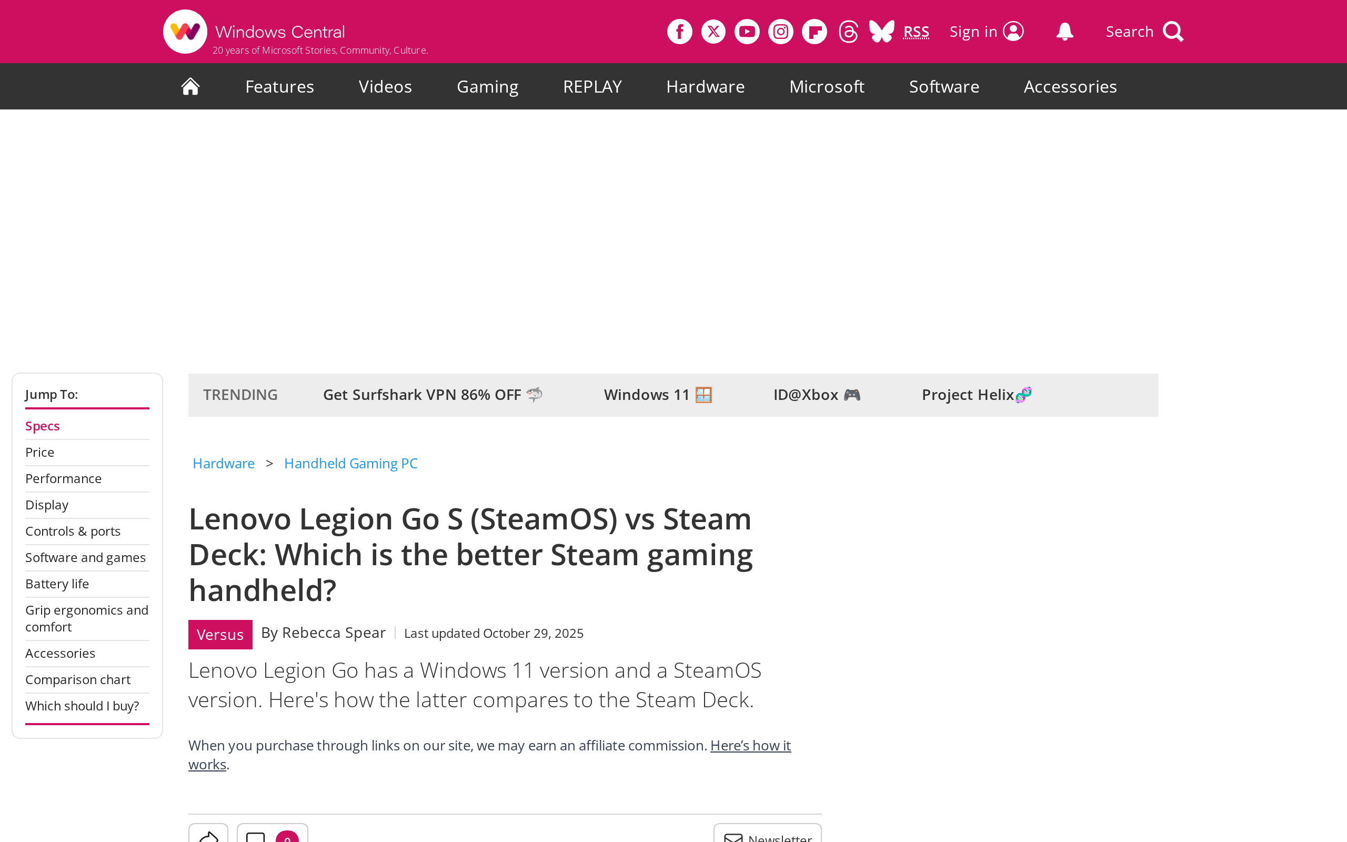Open the Software nav menu
Viewport: 1347px width, 842px height.
tap(944, 86)
